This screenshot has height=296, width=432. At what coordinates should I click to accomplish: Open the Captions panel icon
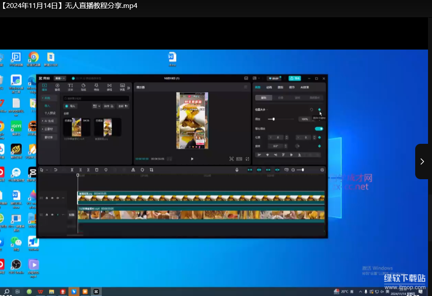coord(122,87)
